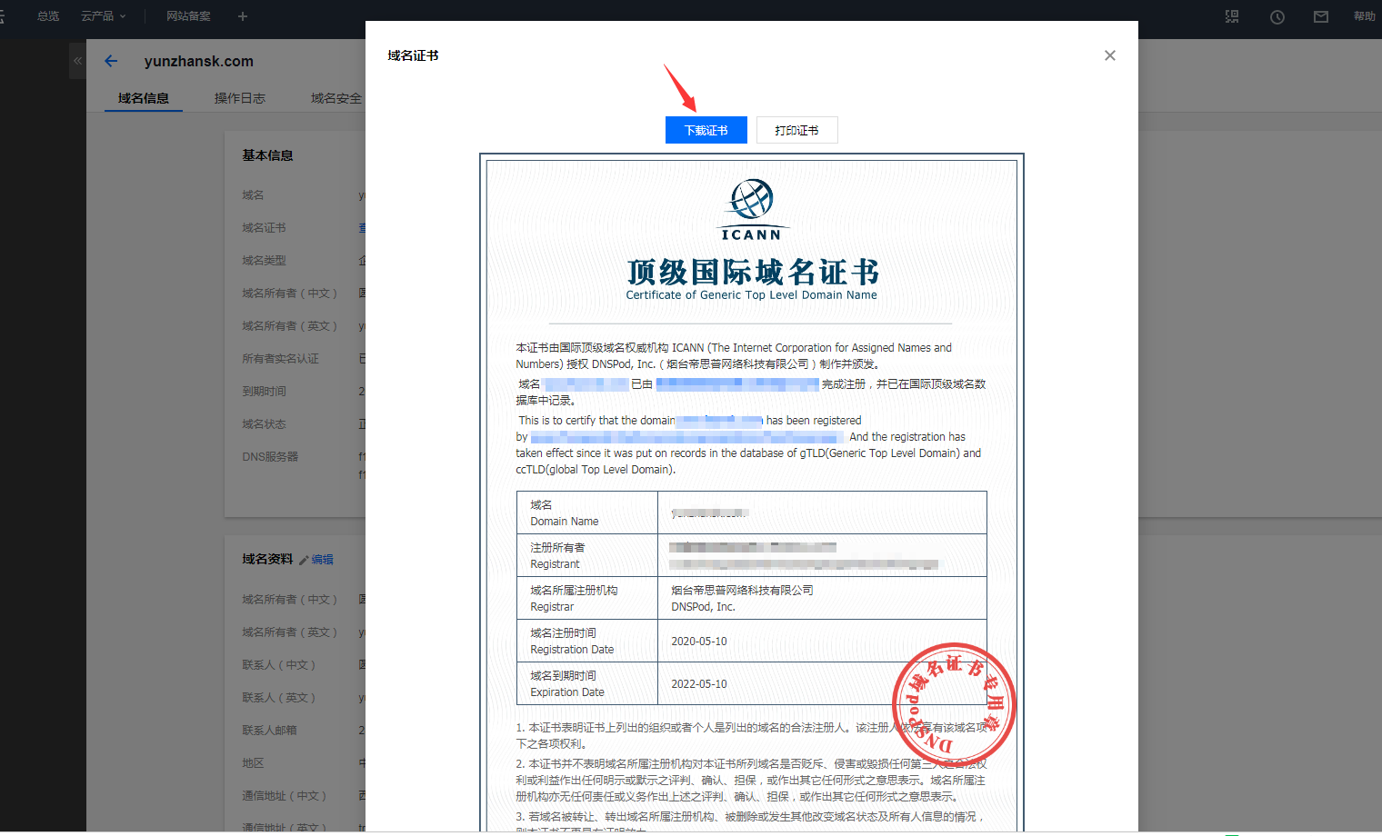1382x836 pixels.
Task: Click the 下载证书 download certificate button
Action: [x=706, y=130]
